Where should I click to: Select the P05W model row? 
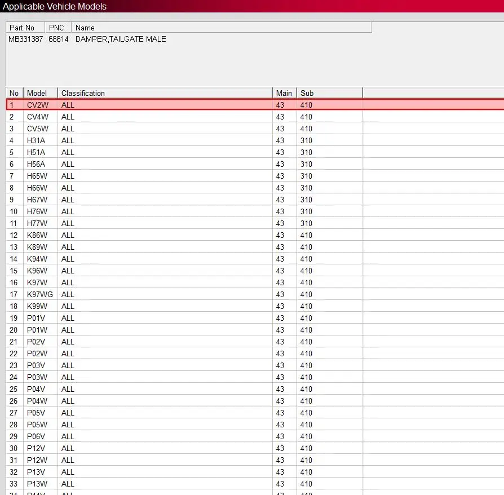coord(255,425)
